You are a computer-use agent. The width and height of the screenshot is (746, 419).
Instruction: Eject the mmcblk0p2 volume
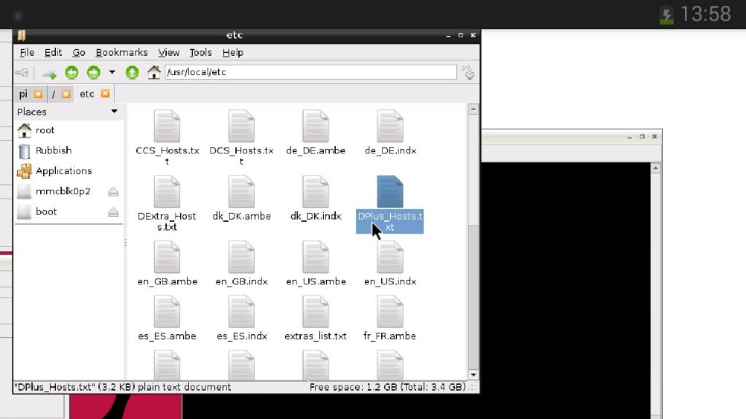click(113, 192)
